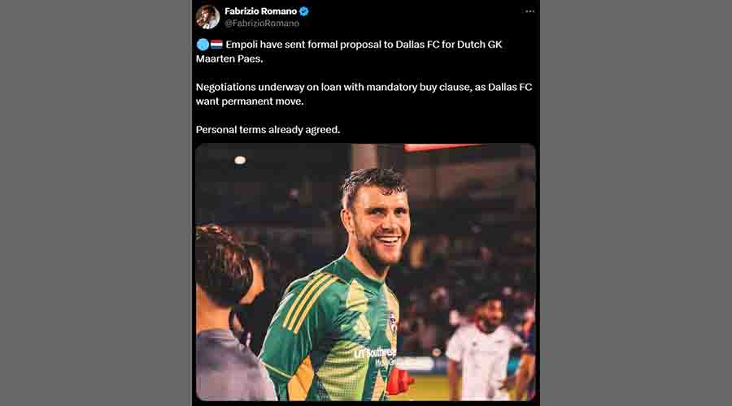Open the goalkeeper photo attached to tweet
This screenshot has width=732, height=406.
point(365,272)
